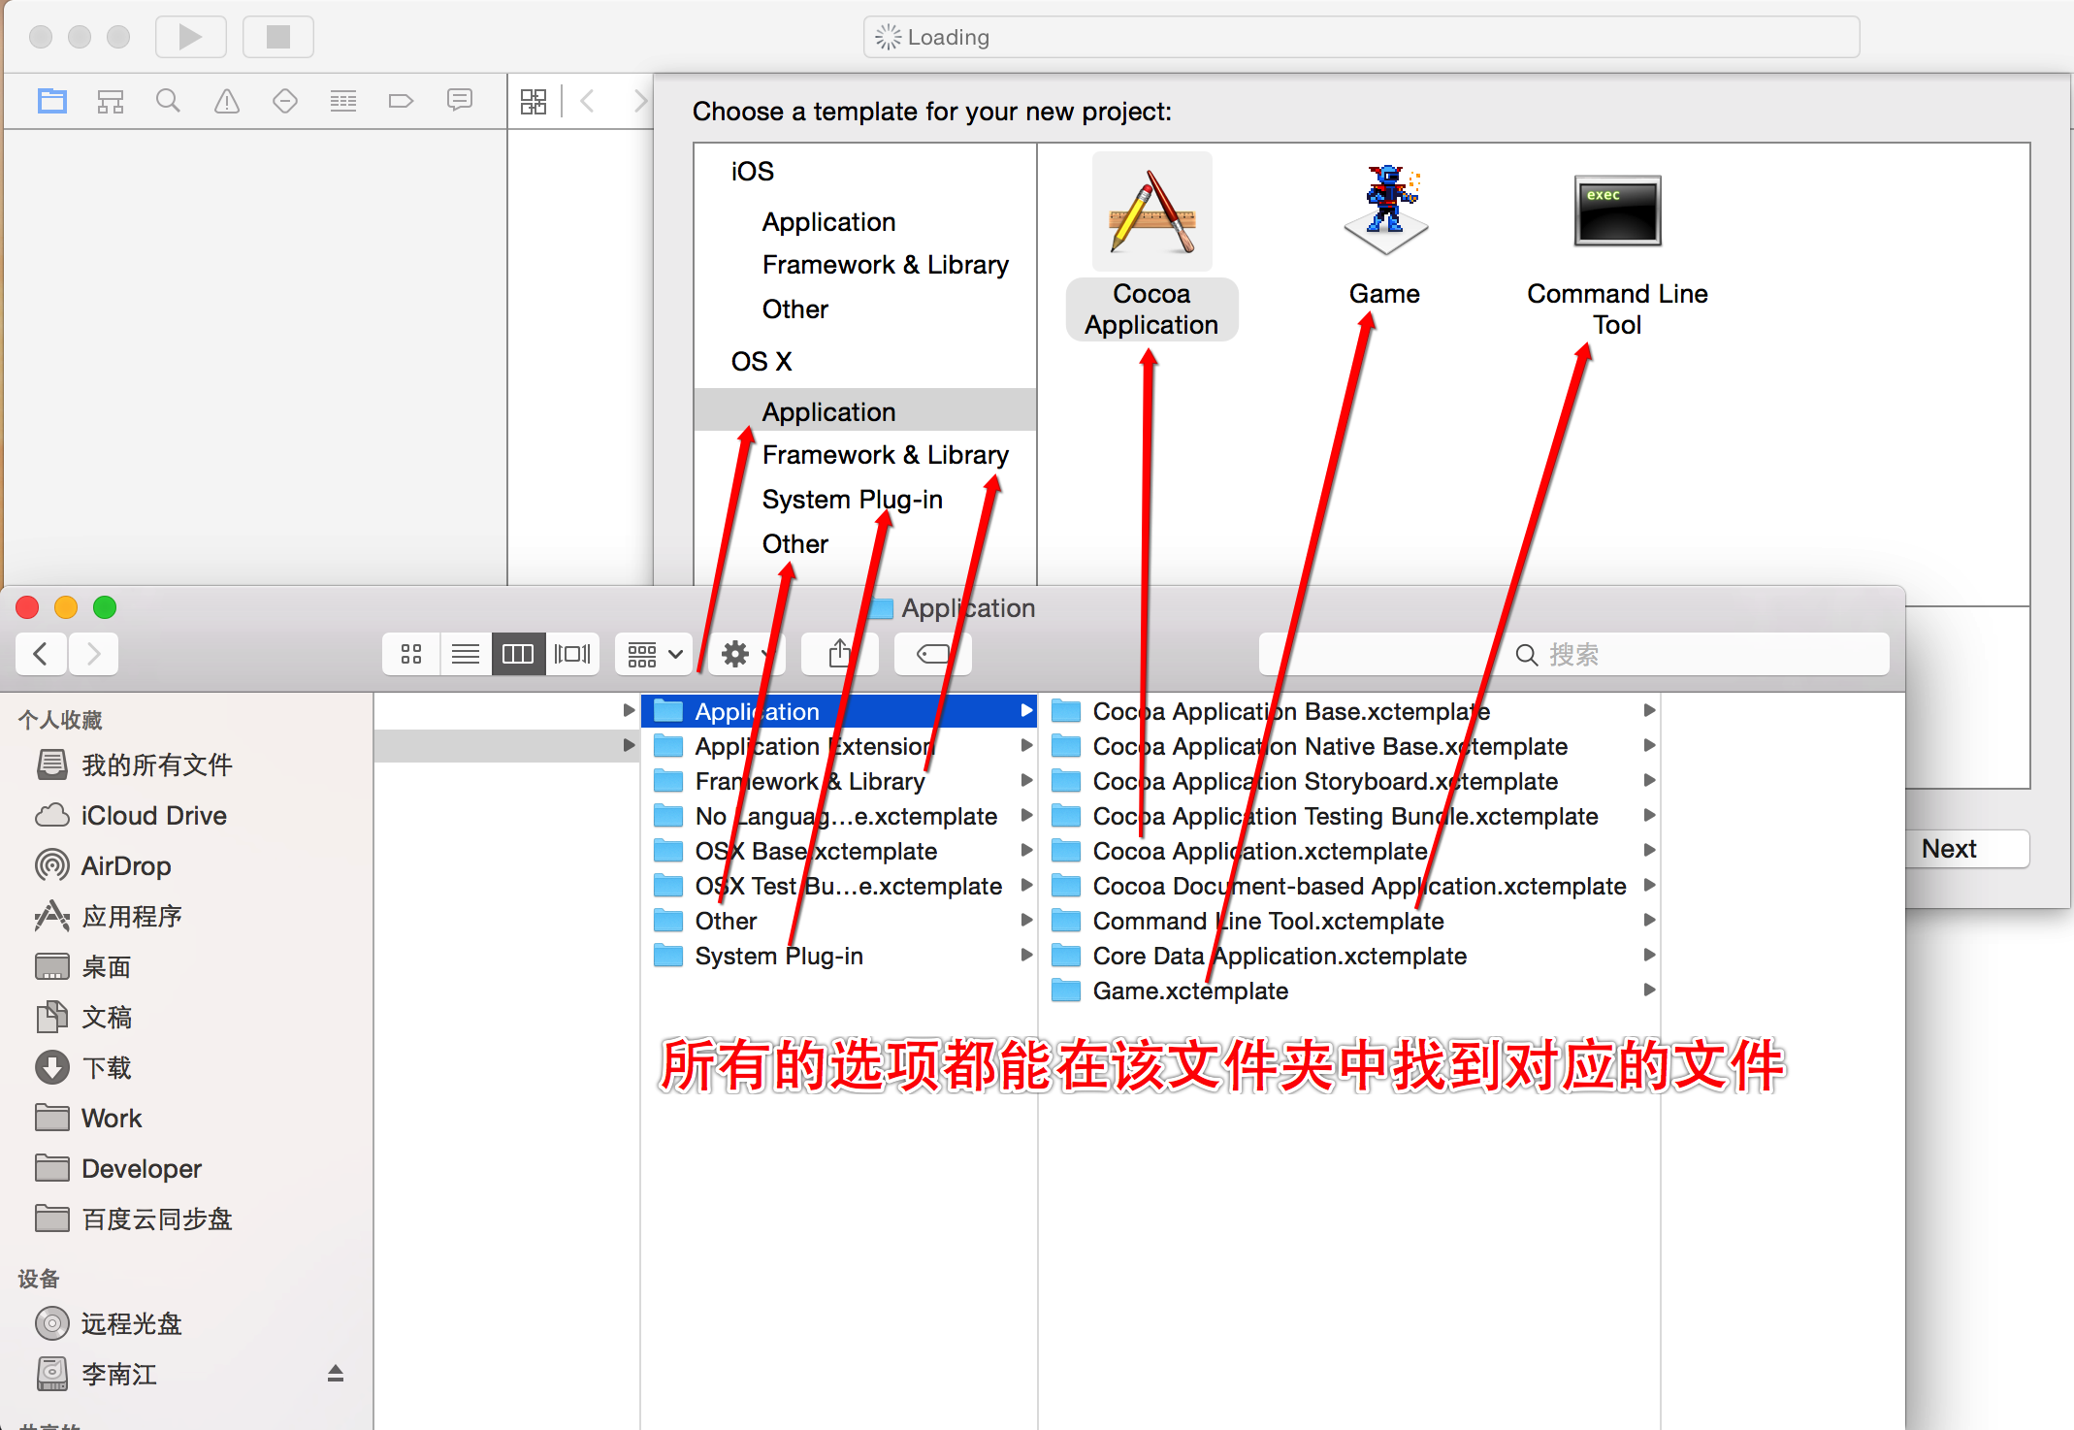
Task: Expand Cocoa Application Storyboard.xctemplate arrow
Action: pos(1649,780)
